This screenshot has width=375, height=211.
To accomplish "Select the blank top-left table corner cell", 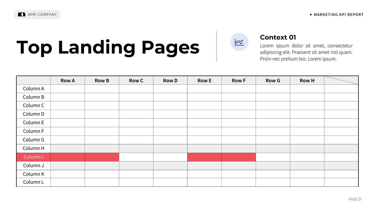I will coord(33,80).
